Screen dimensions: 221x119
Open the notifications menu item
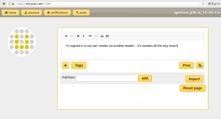[57, 13]
